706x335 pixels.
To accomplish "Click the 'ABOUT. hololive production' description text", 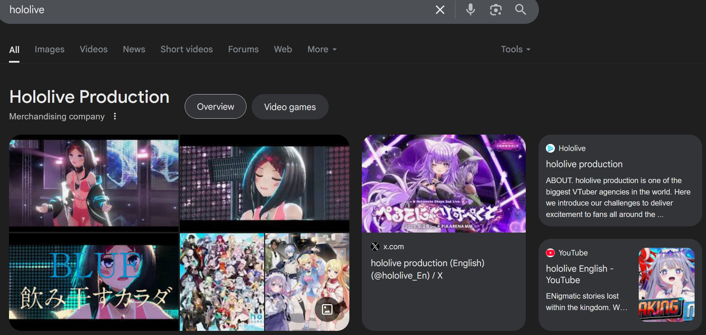I will pos(618,197).
